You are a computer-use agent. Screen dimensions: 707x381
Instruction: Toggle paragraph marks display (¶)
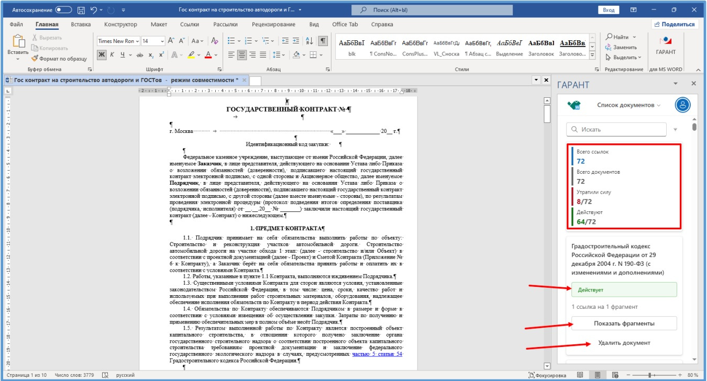(323, 41)
